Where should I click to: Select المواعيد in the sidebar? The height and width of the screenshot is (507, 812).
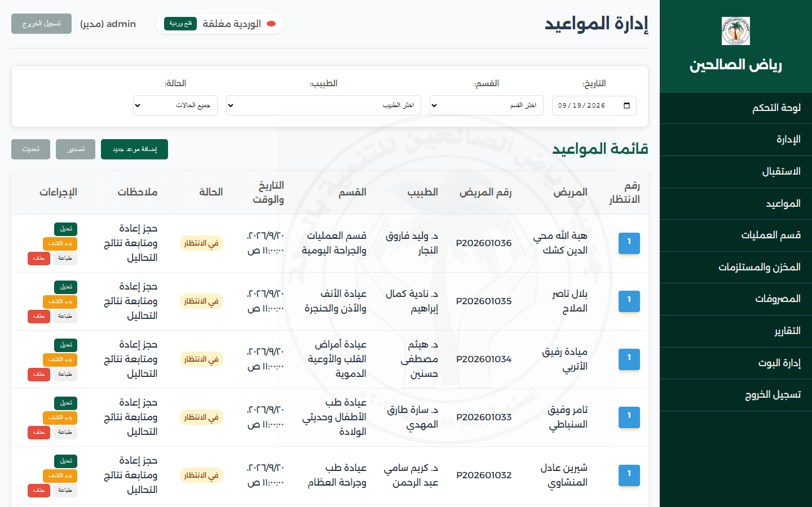[x=736, y=203]
